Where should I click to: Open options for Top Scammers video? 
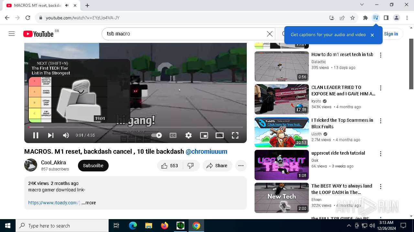coord(381,121)
